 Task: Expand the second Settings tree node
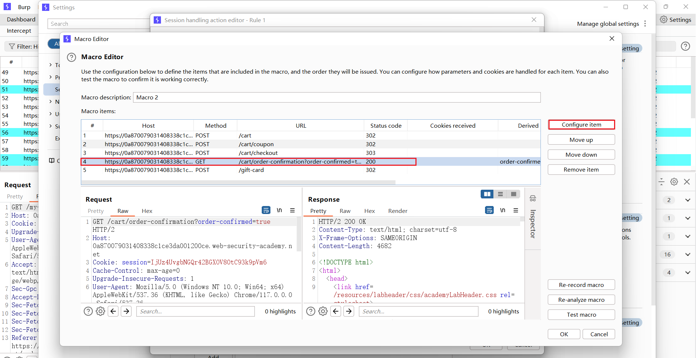click(50, 77)
